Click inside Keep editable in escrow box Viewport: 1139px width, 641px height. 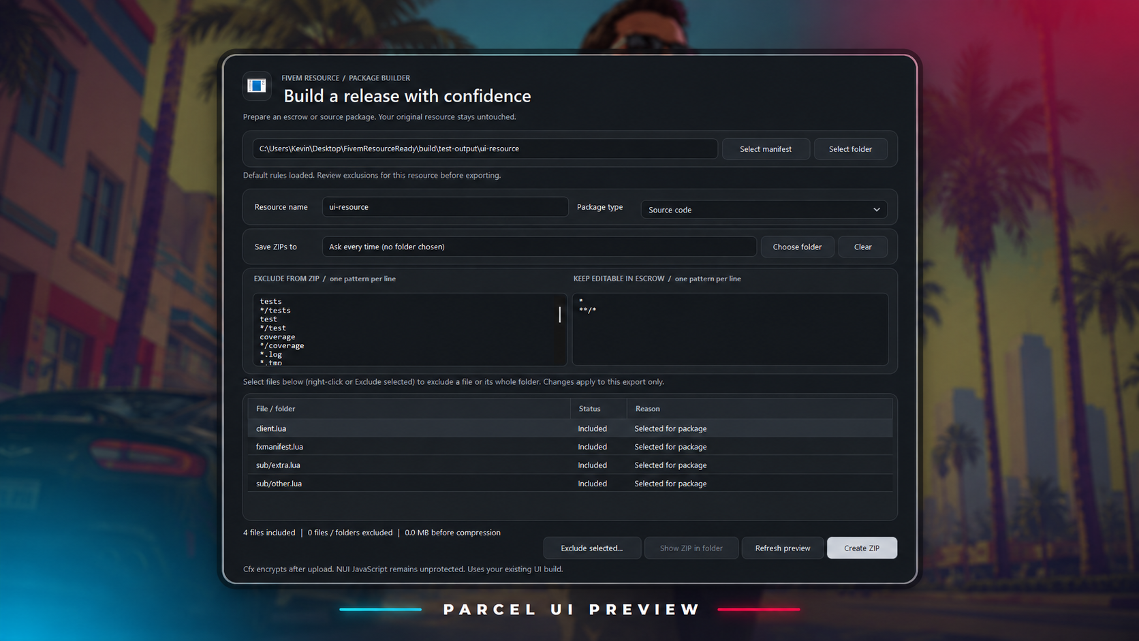[730, 330]
